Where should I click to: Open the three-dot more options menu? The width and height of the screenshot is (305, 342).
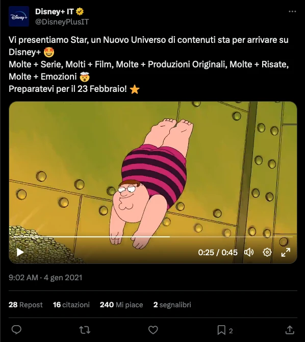pyautogui.click(x=292, y=12)
